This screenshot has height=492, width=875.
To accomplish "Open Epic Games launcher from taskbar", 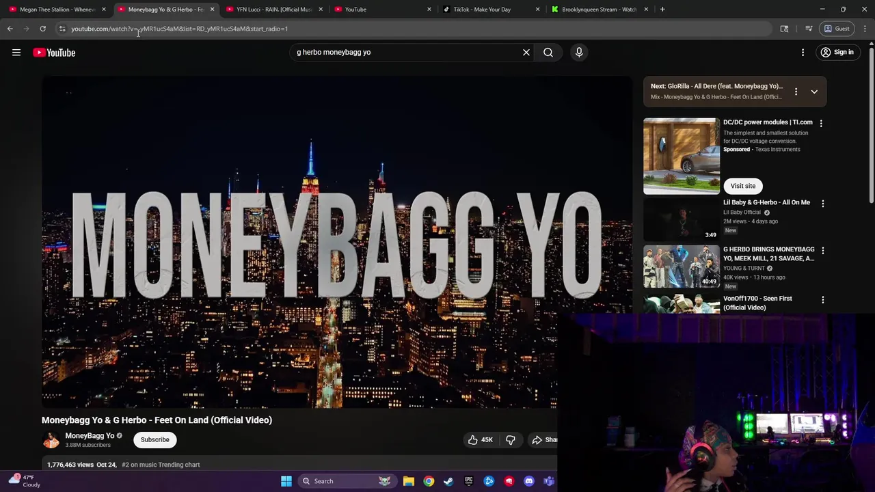I will click(469, 481).
